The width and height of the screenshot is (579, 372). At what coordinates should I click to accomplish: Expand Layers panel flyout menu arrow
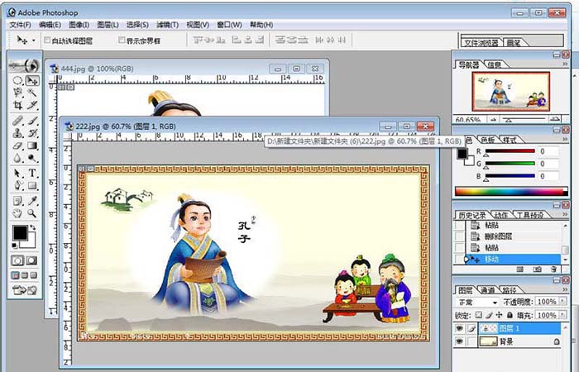(565, 289)
